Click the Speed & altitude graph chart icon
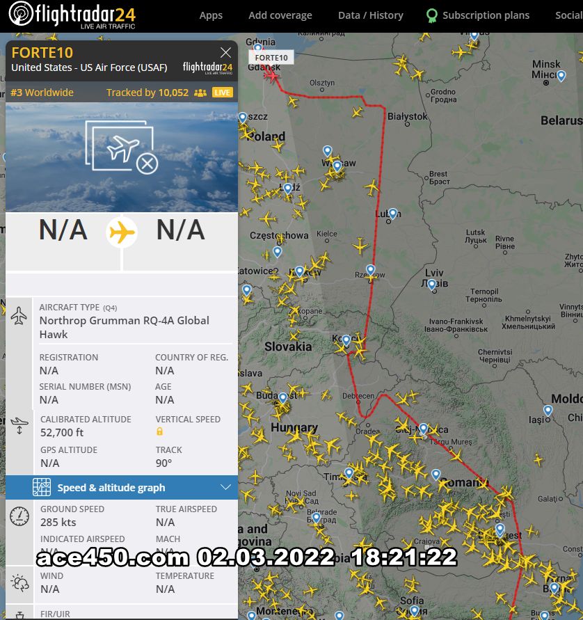The width and height of the screenshot is (583, 620). pyautogui.click(x=42, y=487)
